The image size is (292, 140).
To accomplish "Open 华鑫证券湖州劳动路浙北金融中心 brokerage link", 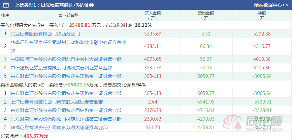I will tap(68, 46).
